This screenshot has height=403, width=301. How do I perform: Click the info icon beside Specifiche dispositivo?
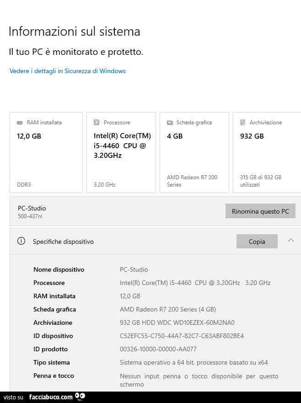click(21, 241)
